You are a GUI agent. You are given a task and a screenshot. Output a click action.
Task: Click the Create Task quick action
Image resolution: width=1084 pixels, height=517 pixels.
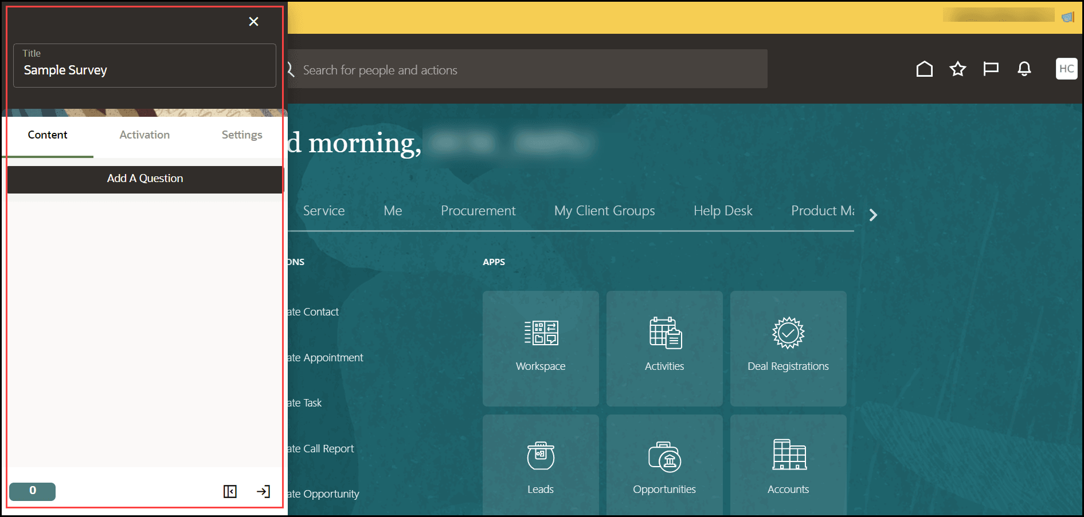point(305,403)
